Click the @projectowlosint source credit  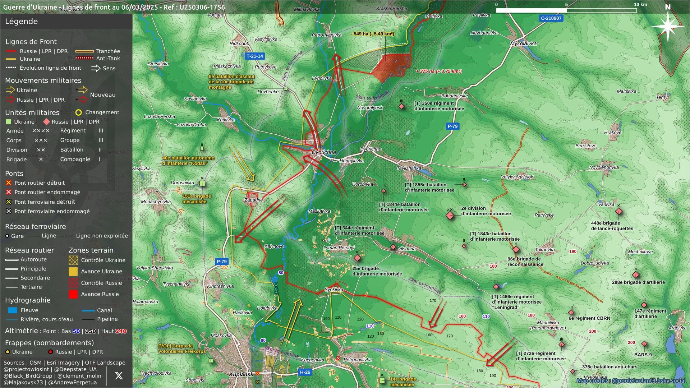(26, 369)
